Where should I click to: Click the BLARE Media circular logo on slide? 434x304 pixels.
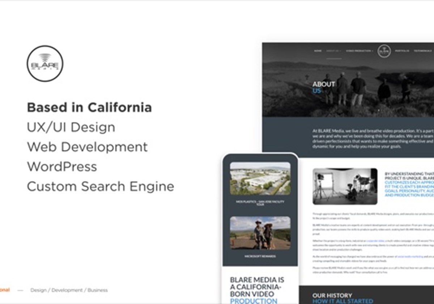click(45, 63)
